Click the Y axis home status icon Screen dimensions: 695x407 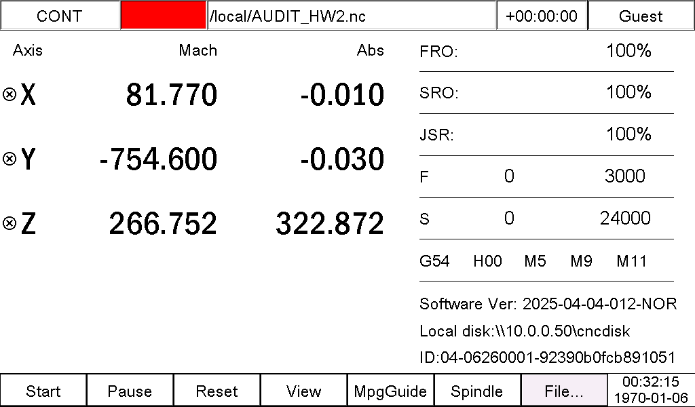10,159
